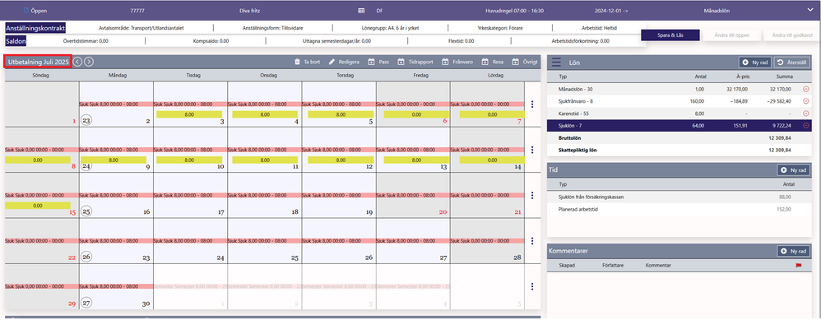821x320 pixels.
Task: Remove the Karenstid - 55 row
Action: 805,114
